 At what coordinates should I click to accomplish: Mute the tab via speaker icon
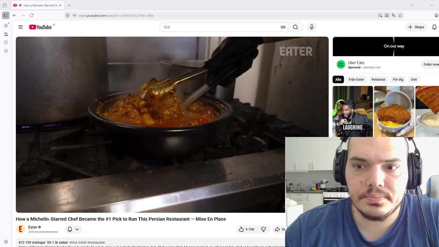(20, 5)
